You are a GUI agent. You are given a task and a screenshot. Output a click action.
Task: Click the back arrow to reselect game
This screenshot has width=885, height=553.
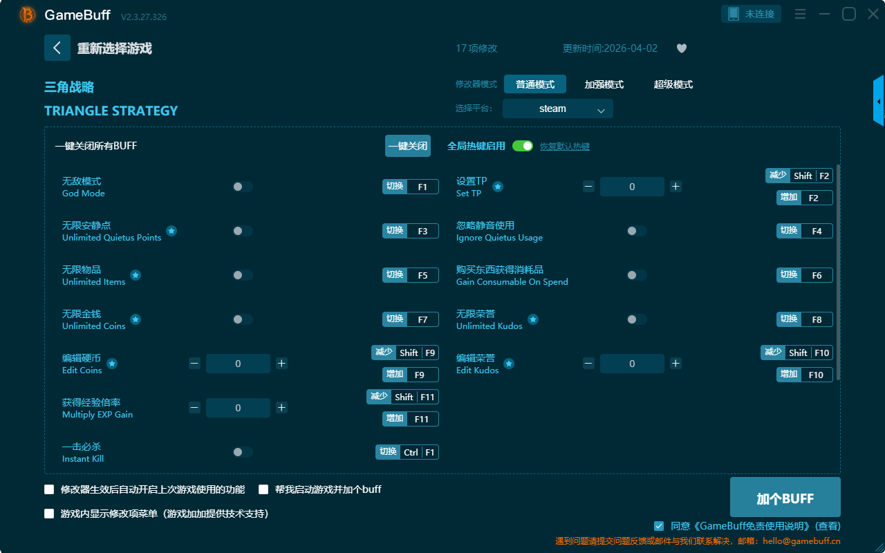pos(57,48)
